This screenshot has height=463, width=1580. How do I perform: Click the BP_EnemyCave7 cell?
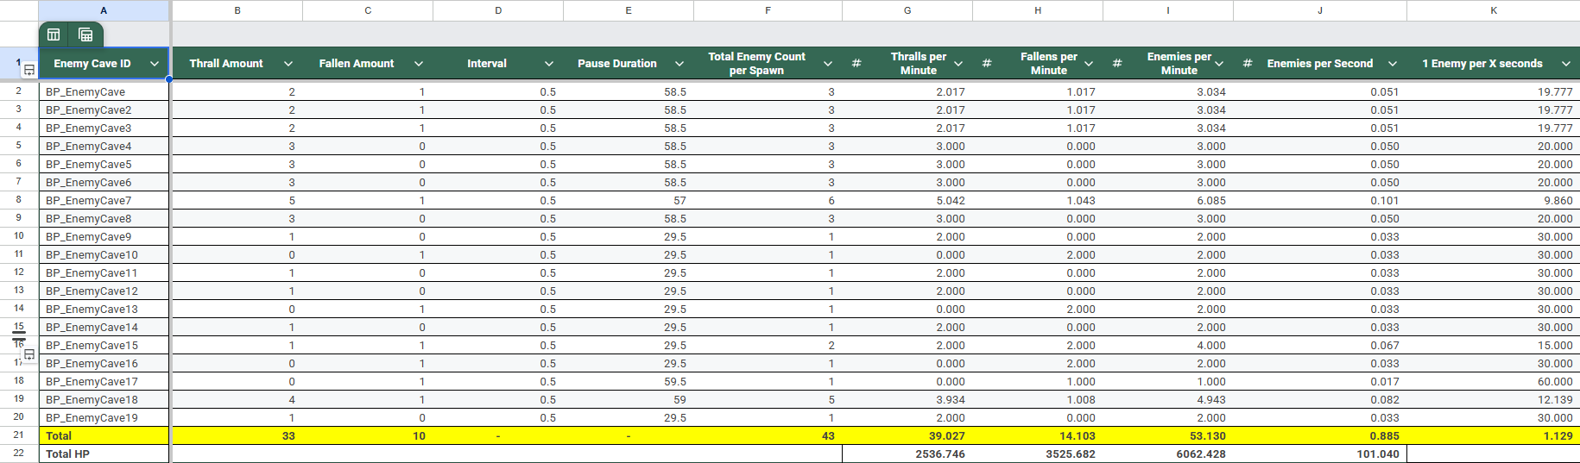click(104, 200)
